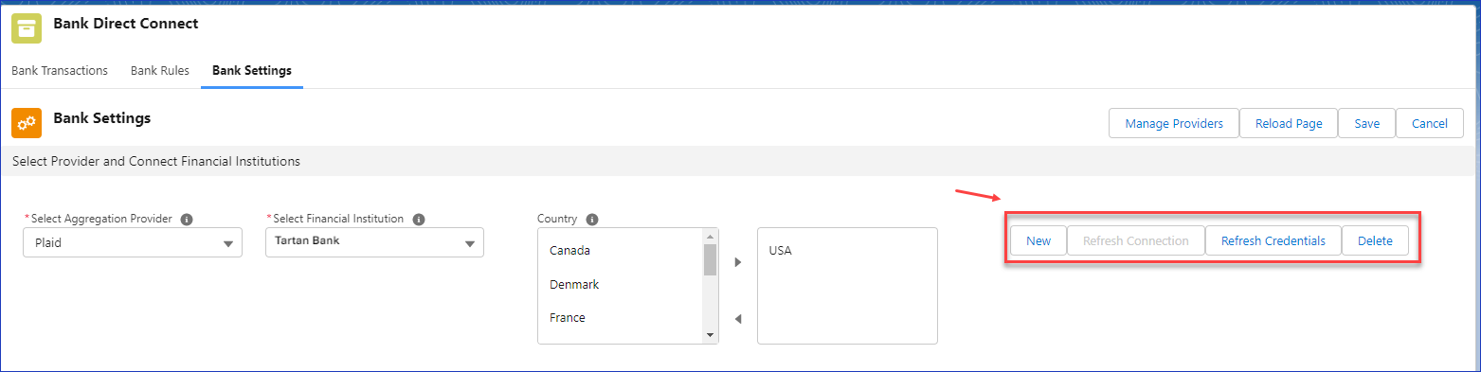Image resolution: width=1481 pixels, height=372 pixels.
Task: Click the Bank Direct Connect app icon
Action: point(27,28)
